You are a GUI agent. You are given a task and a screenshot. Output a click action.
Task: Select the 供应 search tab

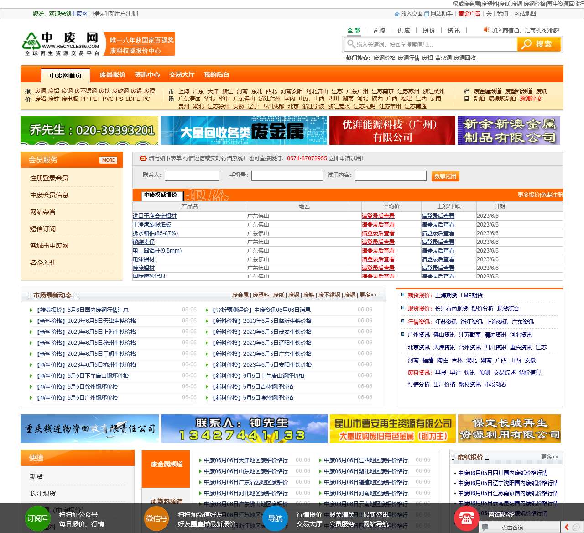[x=403, y=31]
